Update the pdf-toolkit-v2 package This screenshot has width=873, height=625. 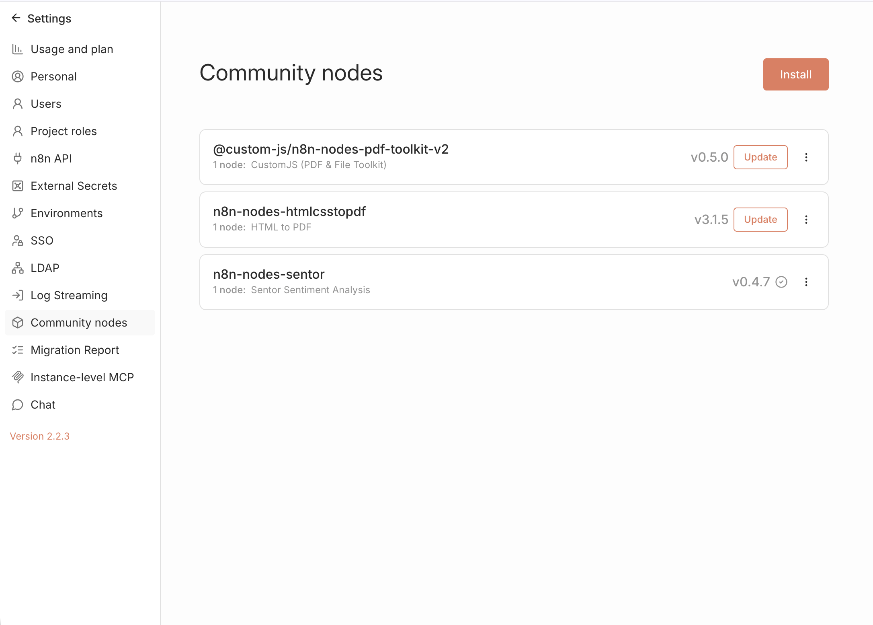[x=760, y=157]
